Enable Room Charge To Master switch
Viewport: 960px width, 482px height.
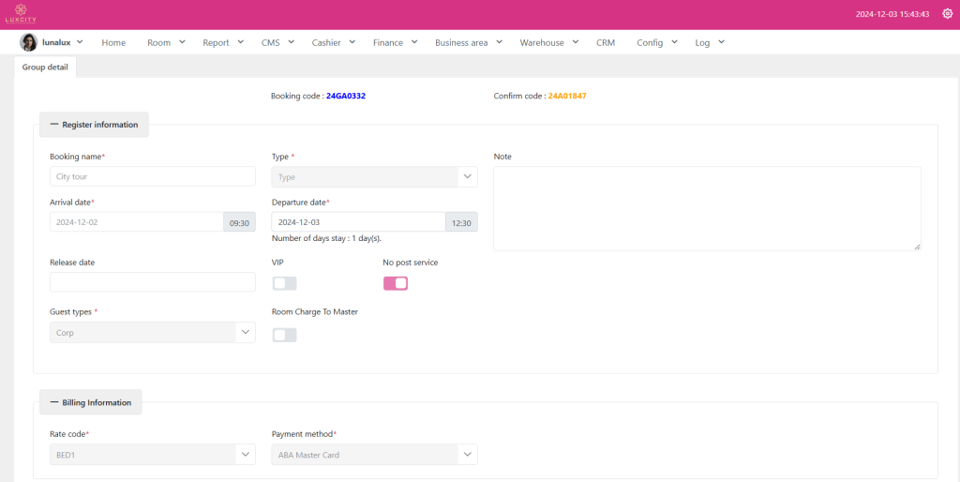284,335
